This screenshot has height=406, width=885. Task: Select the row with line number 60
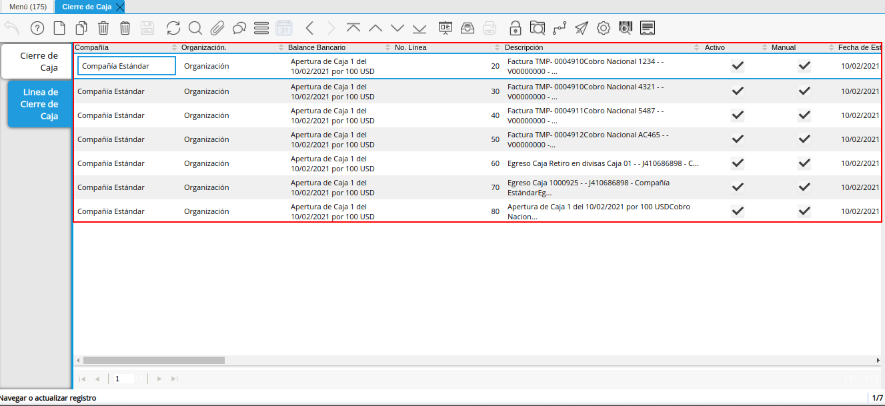400,163
